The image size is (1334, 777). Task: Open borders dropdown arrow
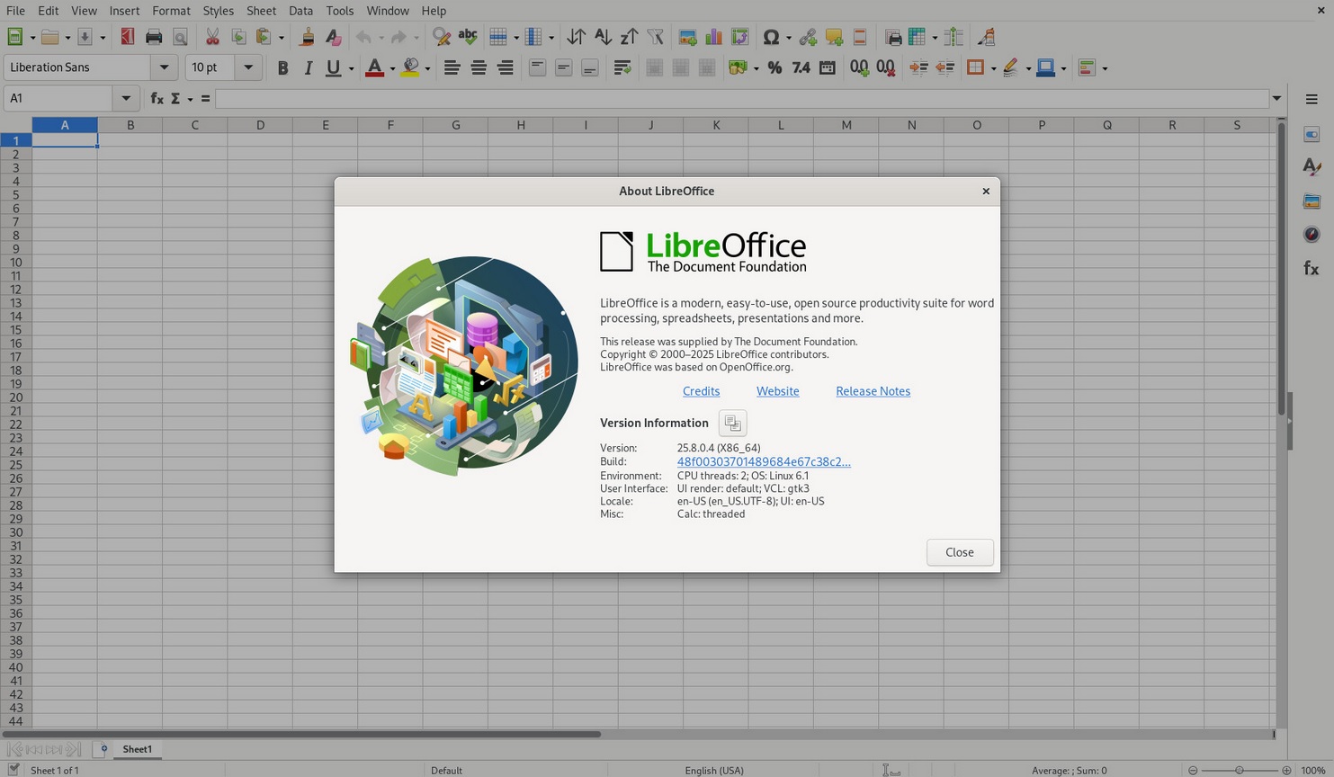tap(993, 68)
